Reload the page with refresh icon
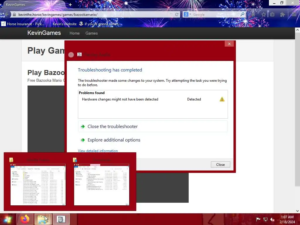This screenshot has height=225, width=300. tap(177, 15)
